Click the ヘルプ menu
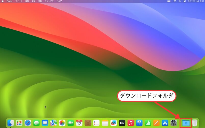The height and width of the screenshot is (128, 205). point(59,1)
